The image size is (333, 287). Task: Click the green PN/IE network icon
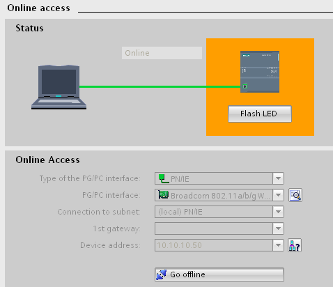click(x=164, y=178)
